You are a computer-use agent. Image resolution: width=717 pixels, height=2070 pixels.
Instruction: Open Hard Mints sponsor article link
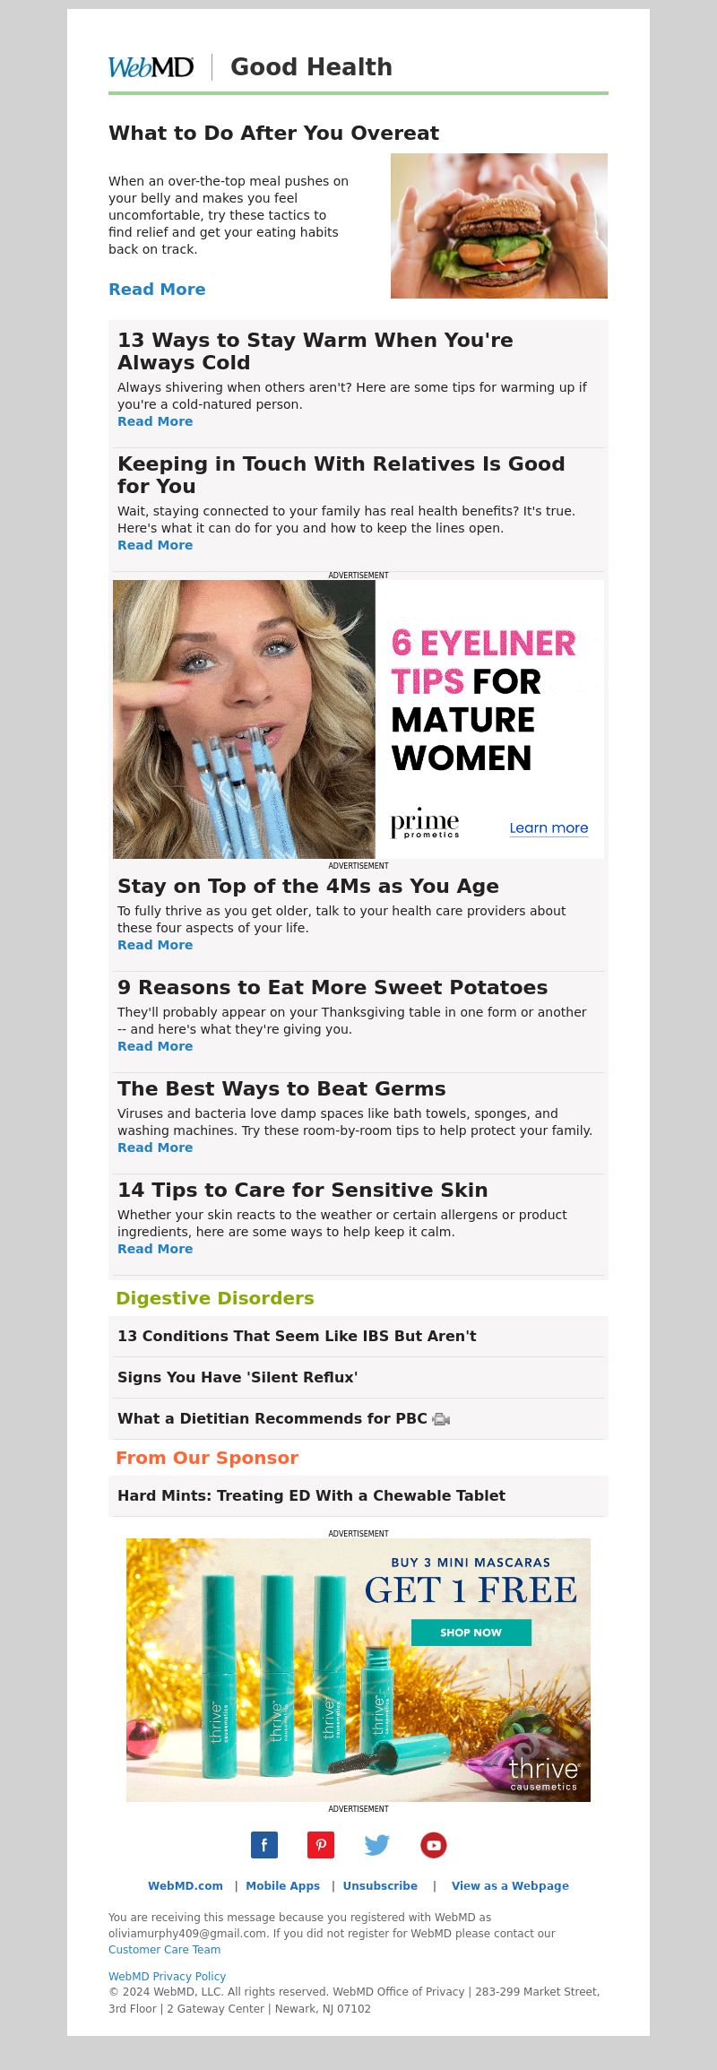[311, 1495]
